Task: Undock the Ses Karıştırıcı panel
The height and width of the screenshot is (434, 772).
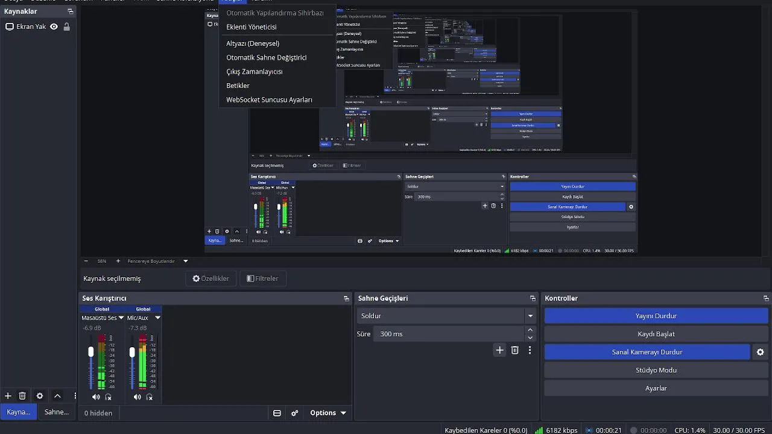Action: (346, 298)
